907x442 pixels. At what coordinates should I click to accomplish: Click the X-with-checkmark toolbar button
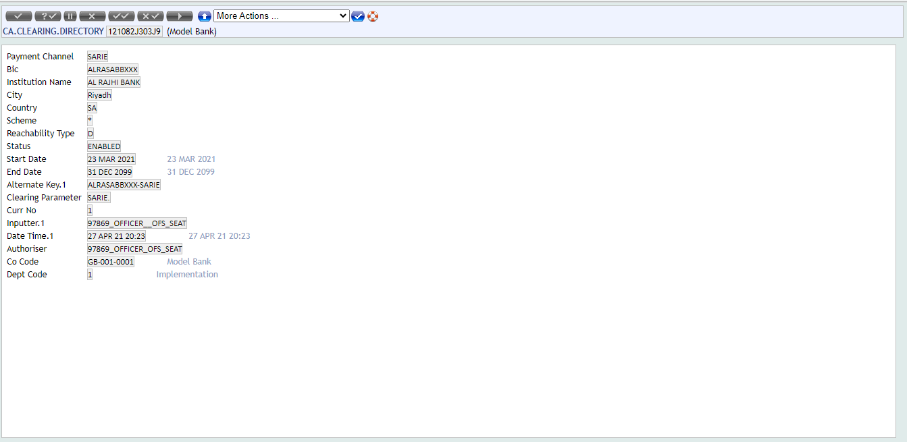pyautogui.click(x=151, y=16)
